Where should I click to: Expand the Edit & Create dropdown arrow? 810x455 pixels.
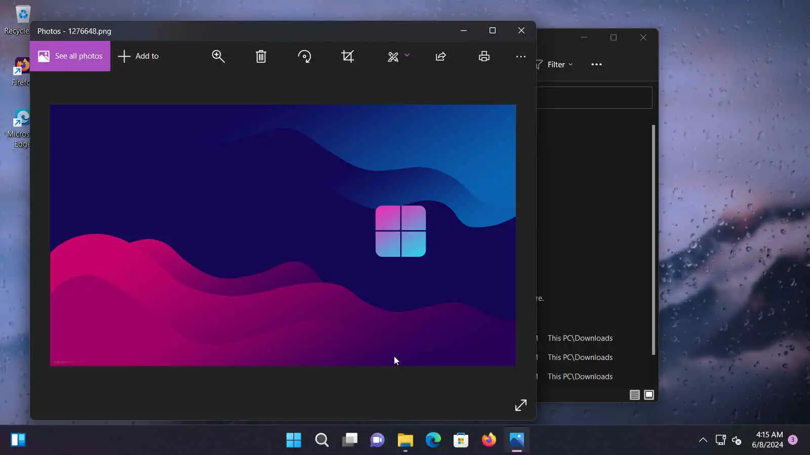(x=407, y=55)
